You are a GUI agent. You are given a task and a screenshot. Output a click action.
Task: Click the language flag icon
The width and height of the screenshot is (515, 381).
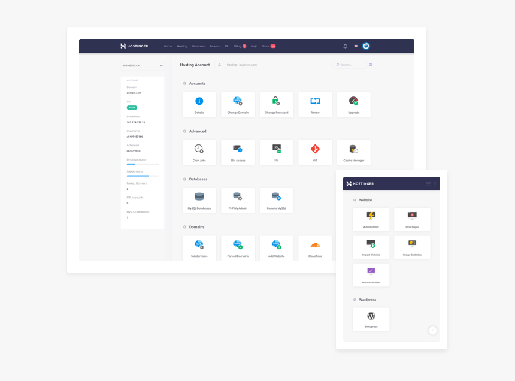point(356,46)
